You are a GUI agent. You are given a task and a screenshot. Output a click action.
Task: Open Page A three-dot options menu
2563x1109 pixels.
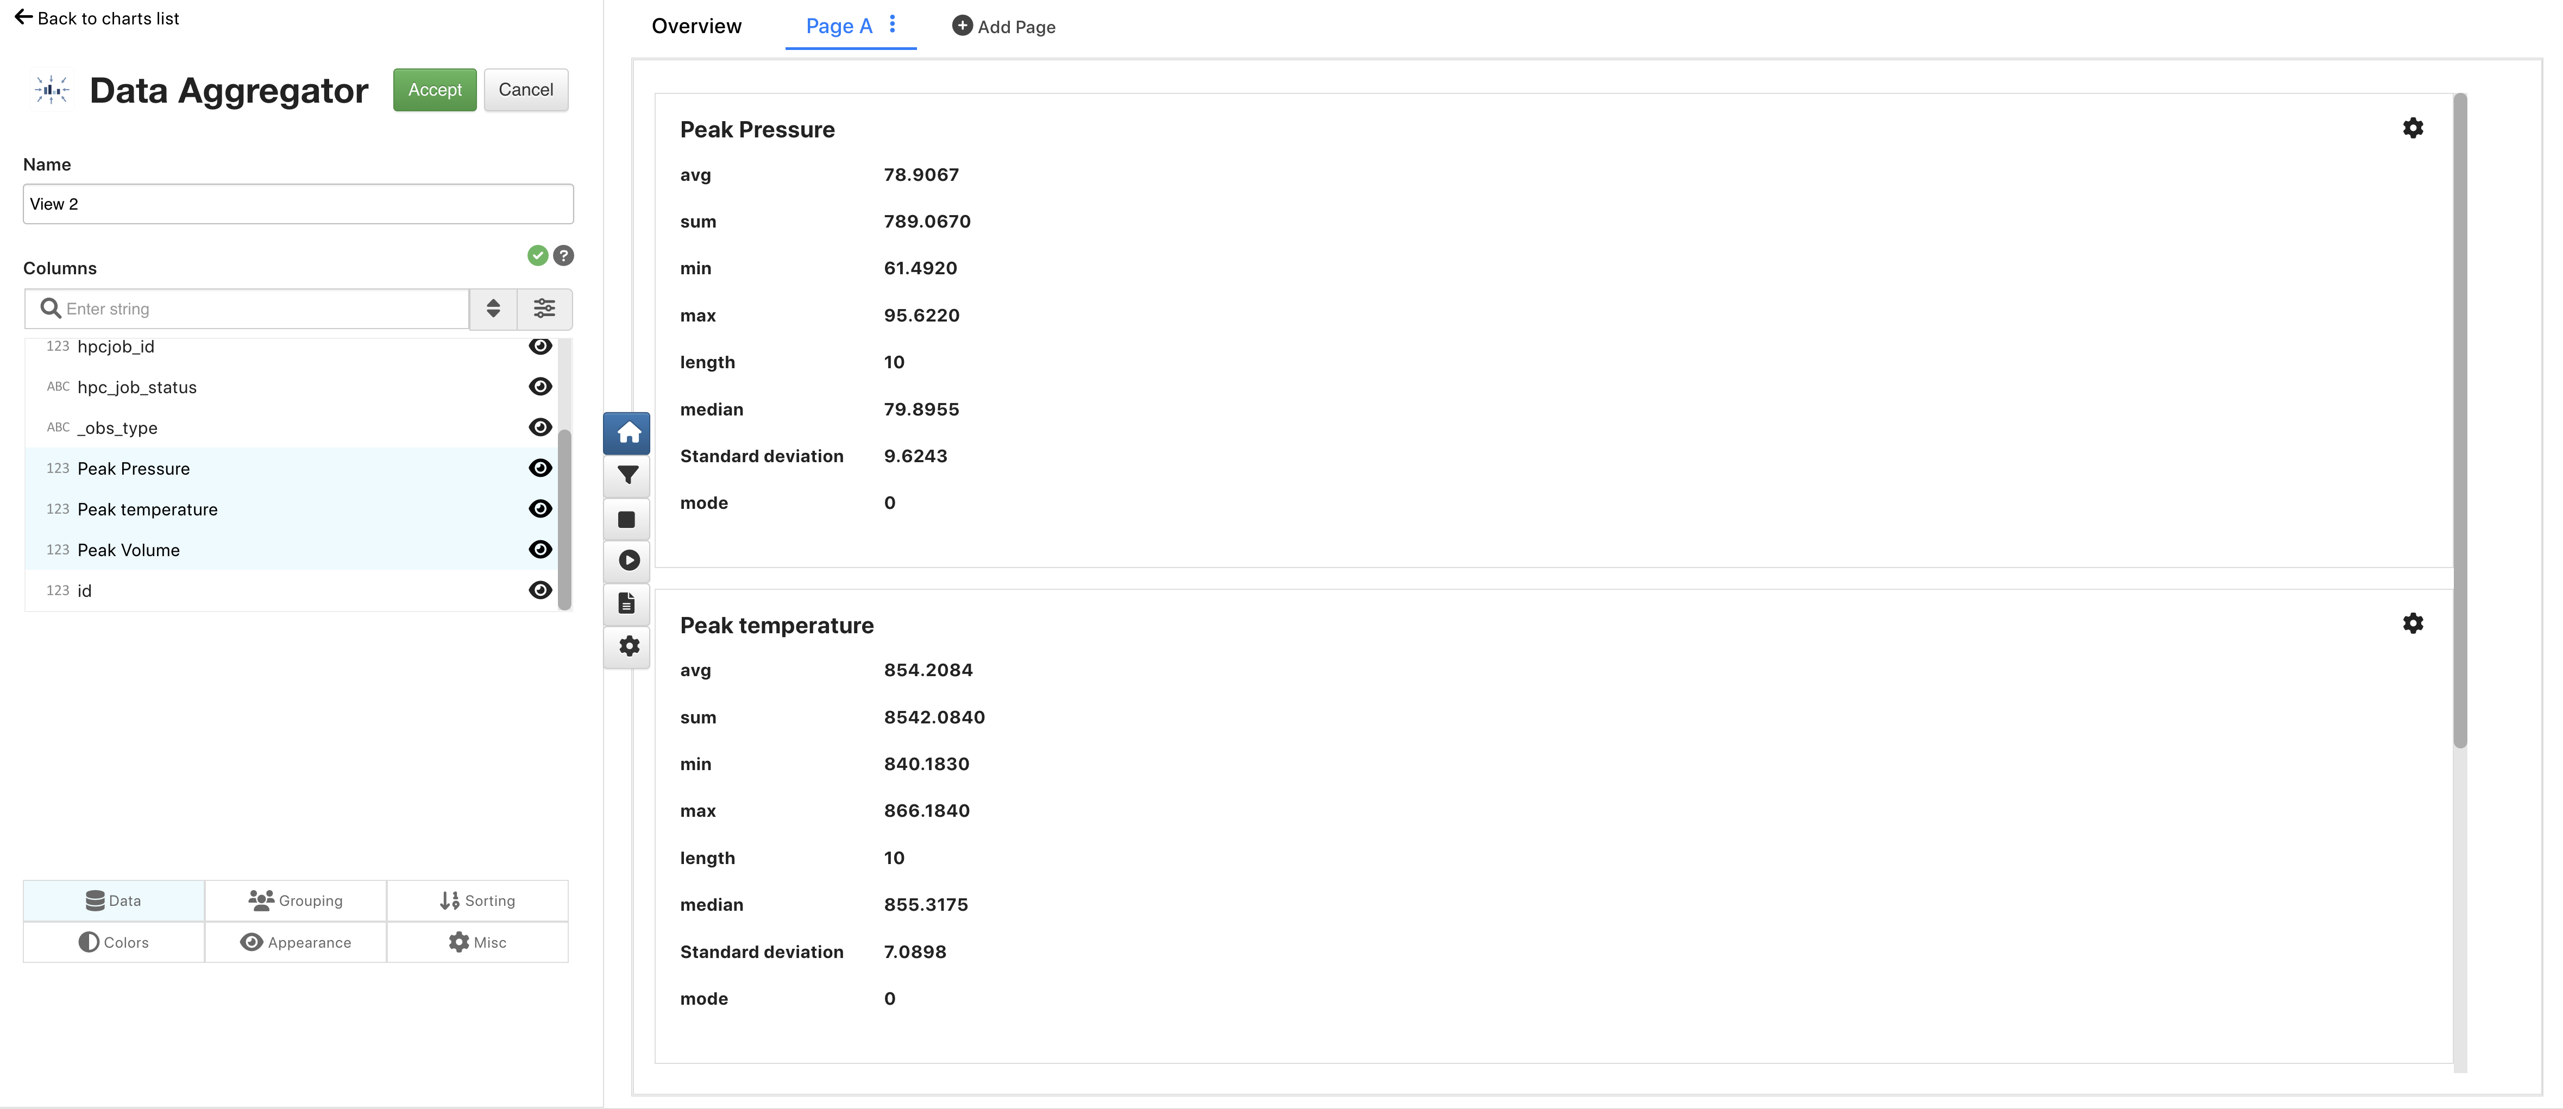click(893, 25)
